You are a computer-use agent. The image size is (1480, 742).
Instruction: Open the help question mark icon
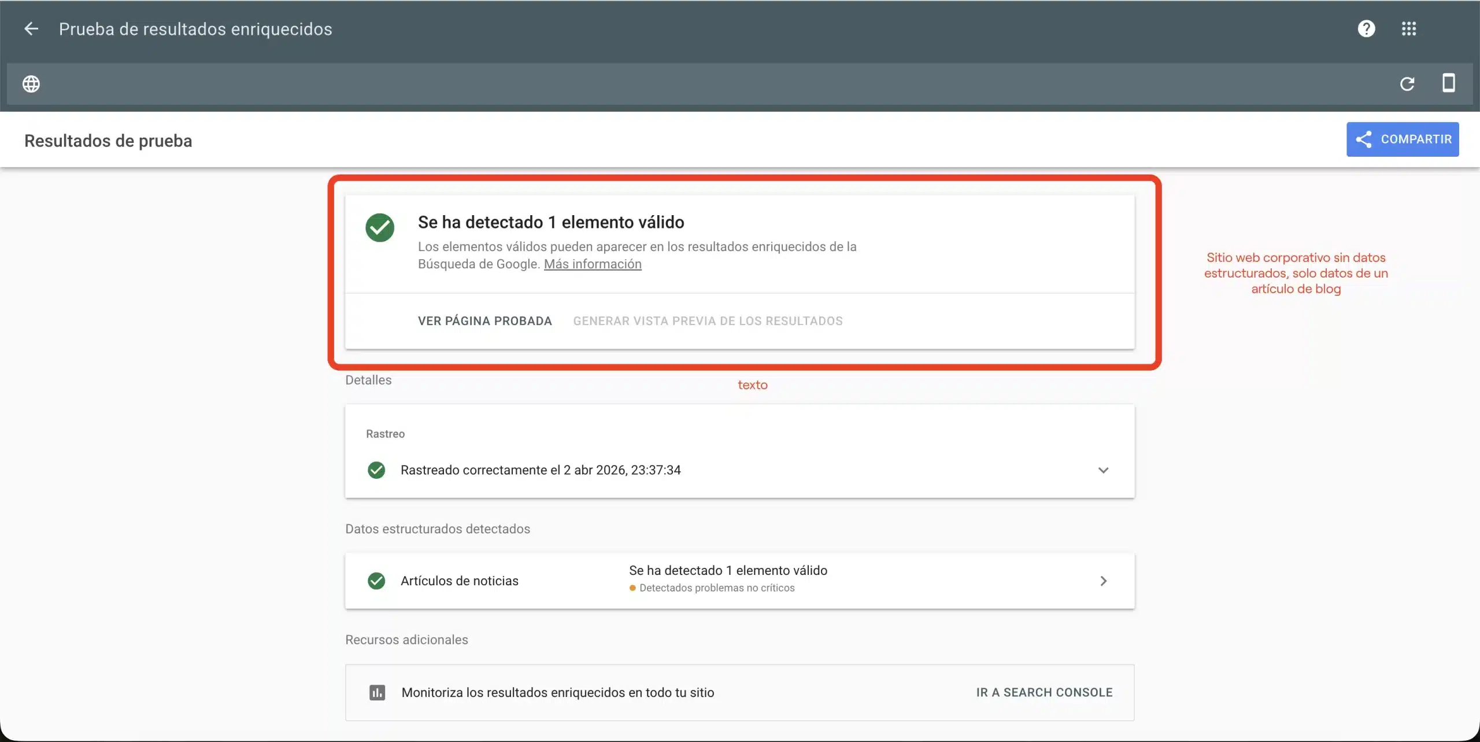coord(1366,29)
